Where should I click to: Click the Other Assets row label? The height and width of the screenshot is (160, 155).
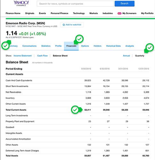pos(12,145)
